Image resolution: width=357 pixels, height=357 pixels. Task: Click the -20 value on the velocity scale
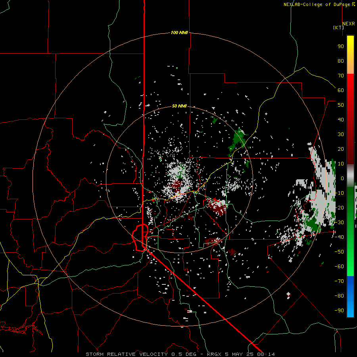(339, 207)
